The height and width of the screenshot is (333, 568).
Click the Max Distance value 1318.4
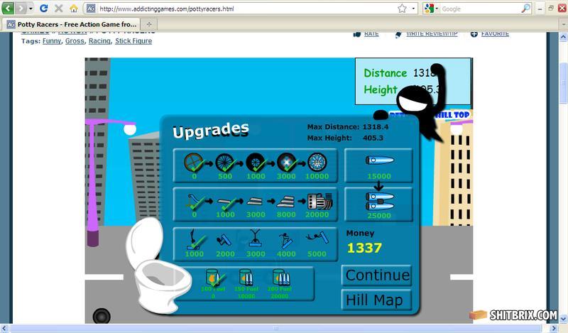[376, 127]
